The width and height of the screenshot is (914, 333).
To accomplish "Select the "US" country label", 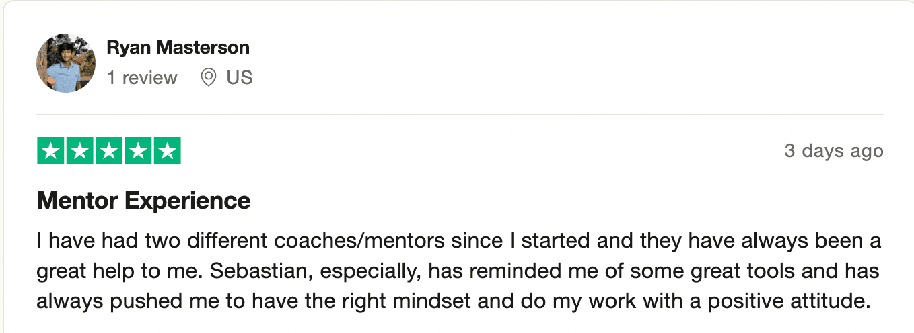I will [239, 78].
